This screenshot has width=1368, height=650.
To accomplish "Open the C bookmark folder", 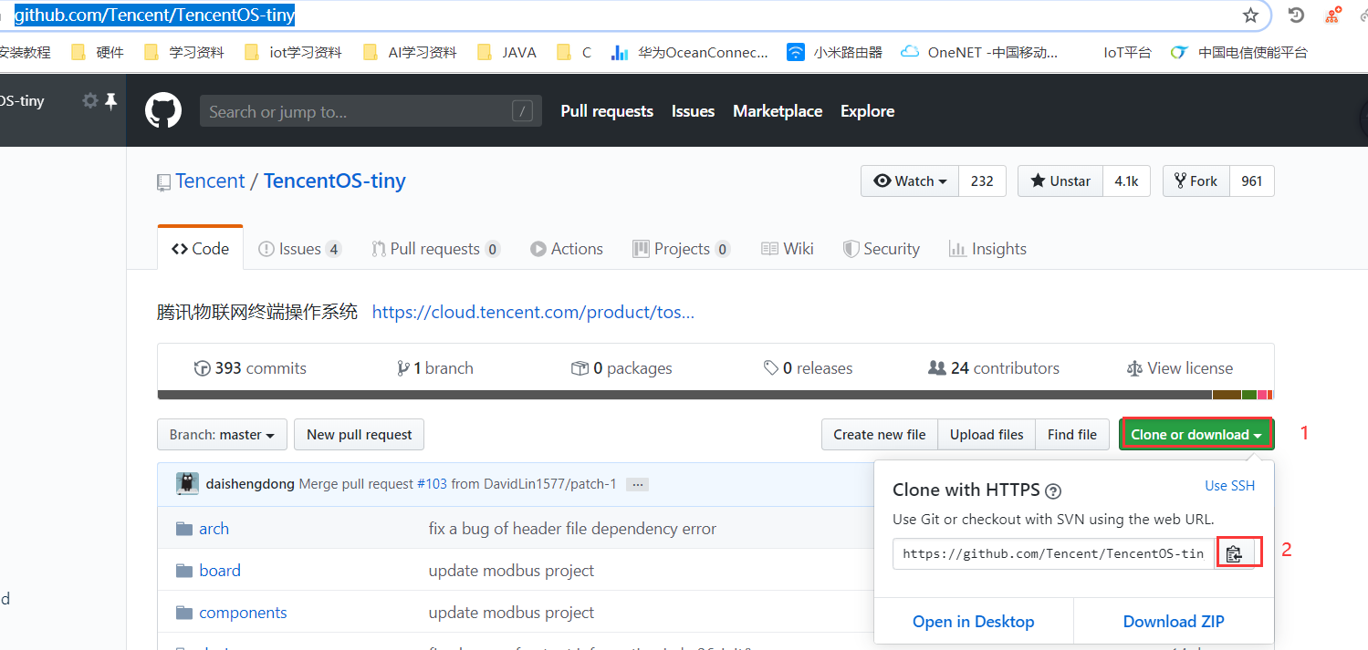I will (574, 52).
